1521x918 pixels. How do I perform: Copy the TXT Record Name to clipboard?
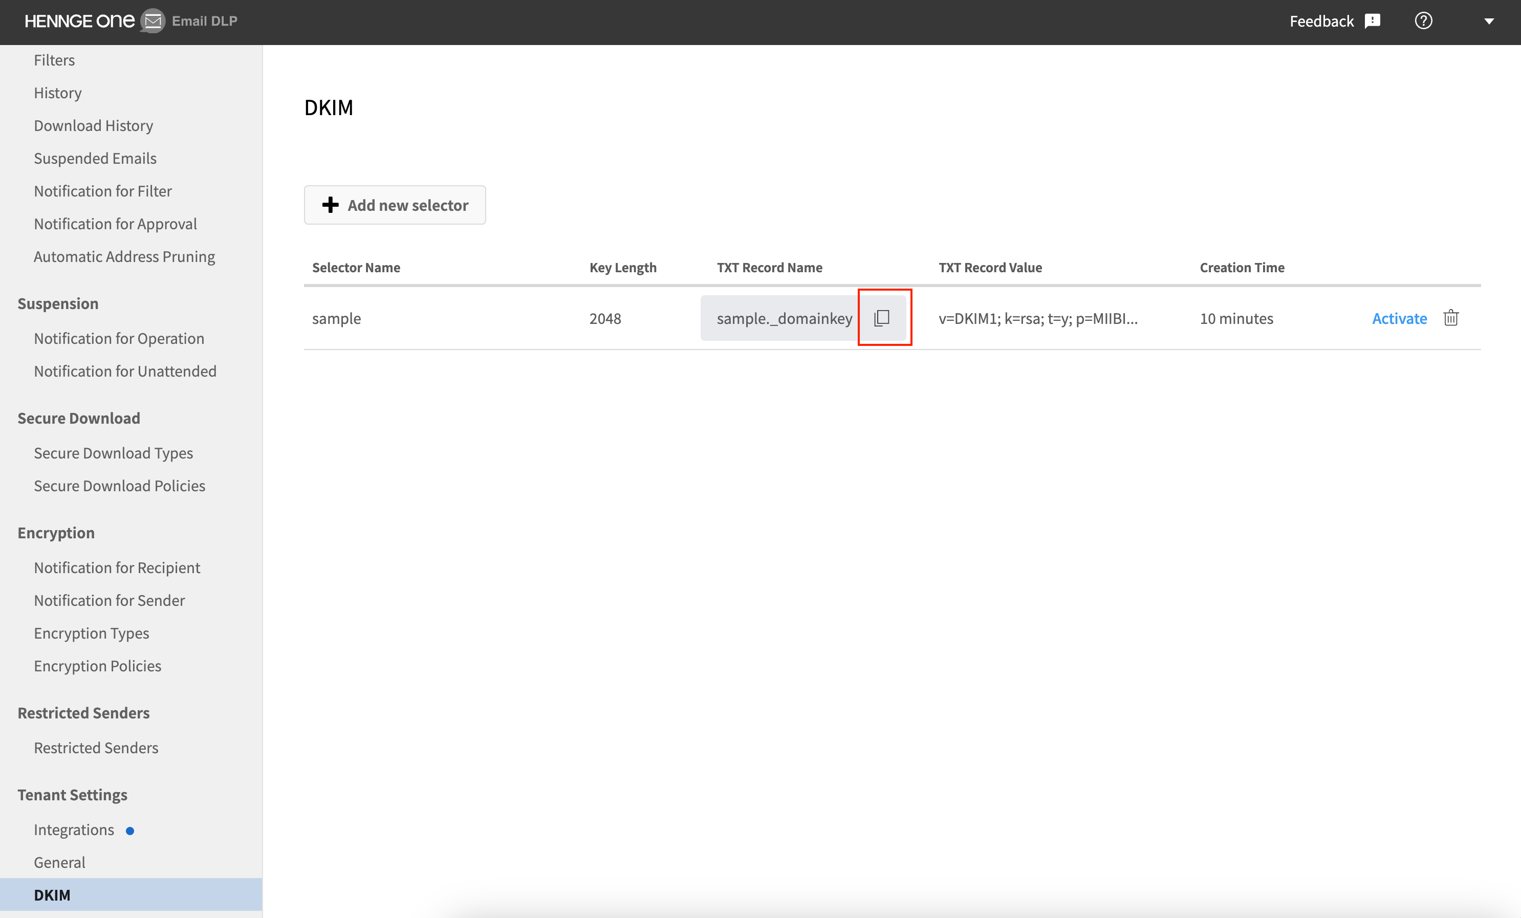click(881, 318)
